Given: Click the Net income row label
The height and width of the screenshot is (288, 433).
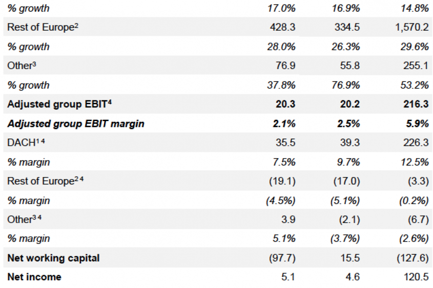Looking at the screenshot, I should click(34, 277).
